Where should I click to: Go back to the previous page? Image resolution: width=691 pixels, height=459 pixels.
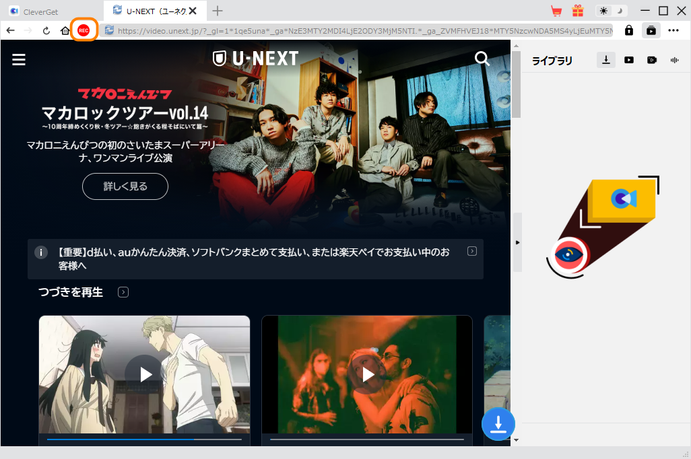tap(11, 30)
